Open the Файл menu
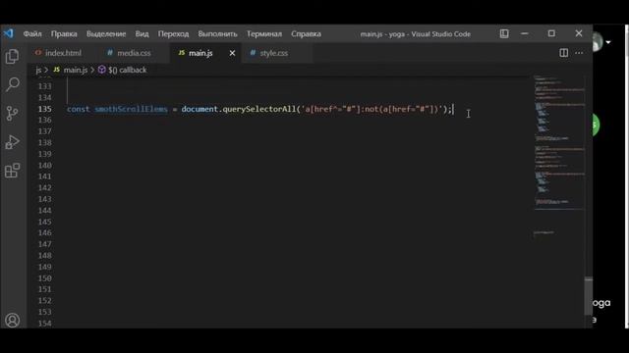629x353 pixels. pos(32,34)
